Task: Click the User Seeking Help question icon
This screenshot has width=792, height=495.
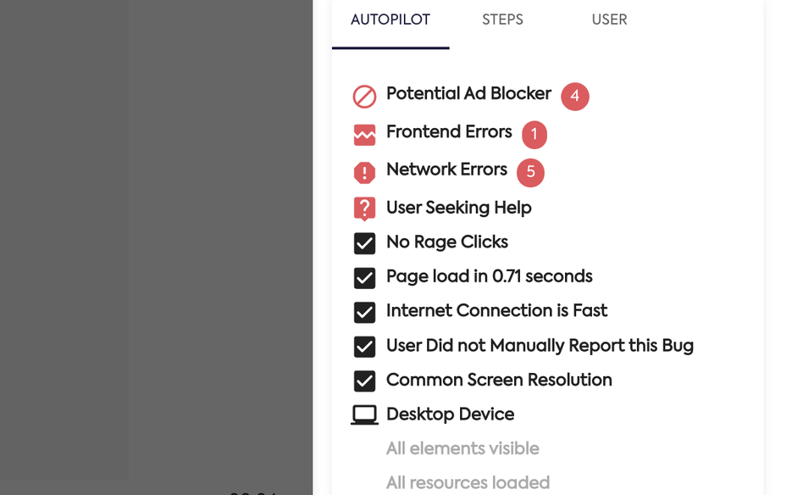Action: pyautogui.click(x=364, y=209)
